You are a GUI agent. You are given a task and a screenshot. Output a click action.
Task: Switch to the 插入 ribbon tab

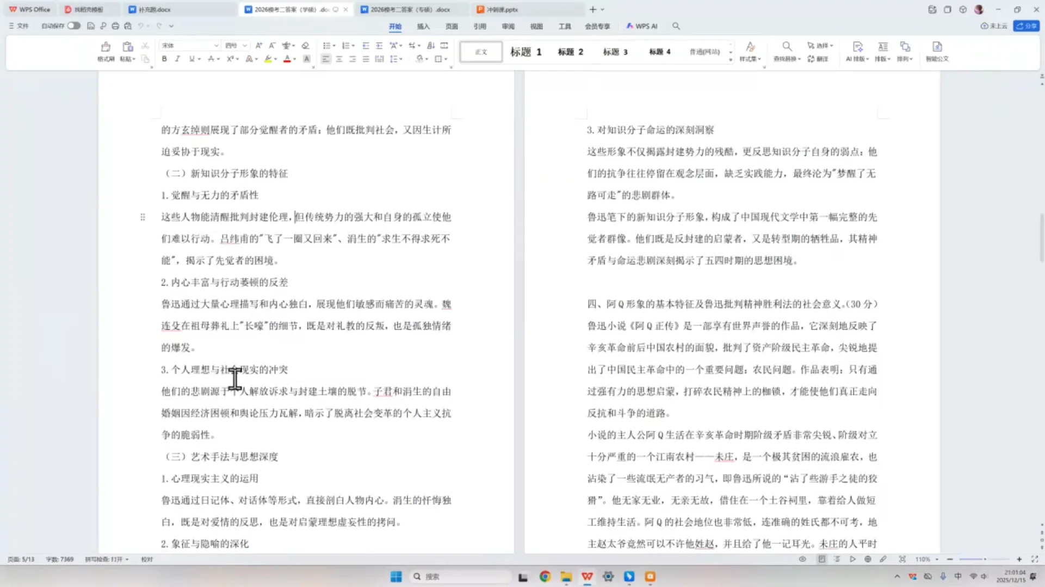pos(423,26)
